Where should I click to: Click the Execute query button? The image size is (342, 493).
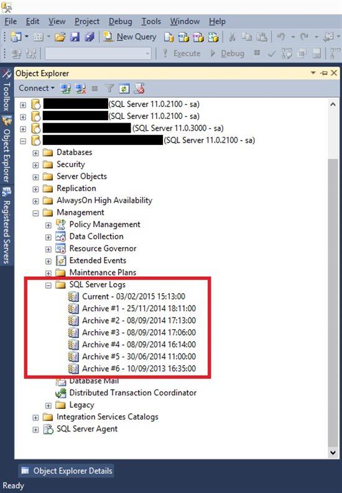coord(181,54)
